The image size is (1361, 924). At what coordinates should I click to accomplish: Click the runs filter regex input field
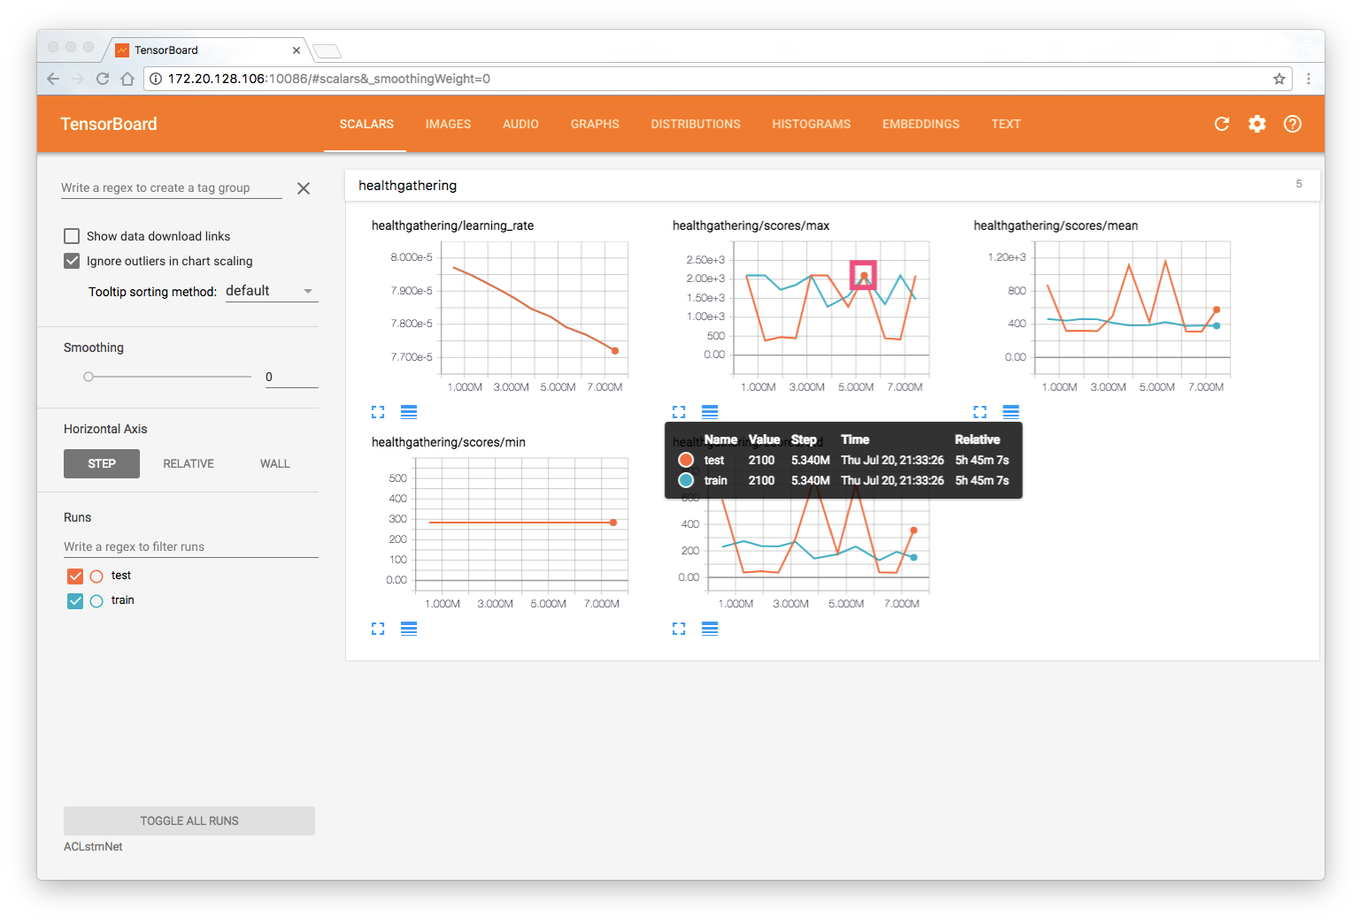(133, 546)
